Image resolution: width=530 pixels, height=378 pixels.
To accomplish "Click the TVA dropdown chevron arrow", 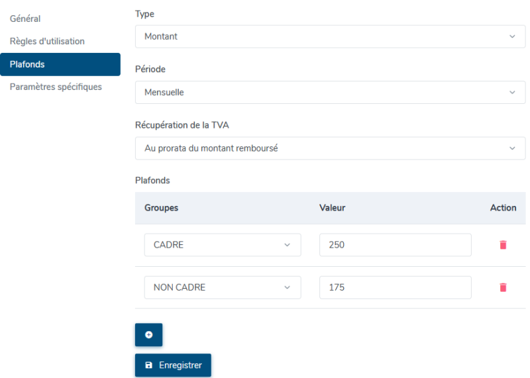I will pyautogui.click(x=512, y=148).
